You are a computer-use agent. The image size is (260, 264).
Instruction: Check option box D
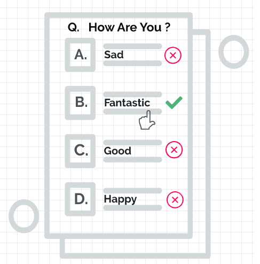pyautogui.click(x=80, y=199)
